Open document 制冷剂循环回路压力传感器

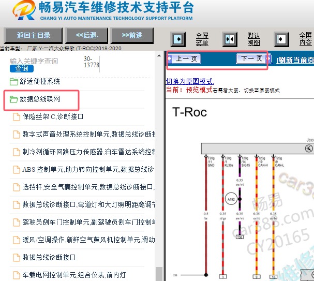click(x=84, y=152)
